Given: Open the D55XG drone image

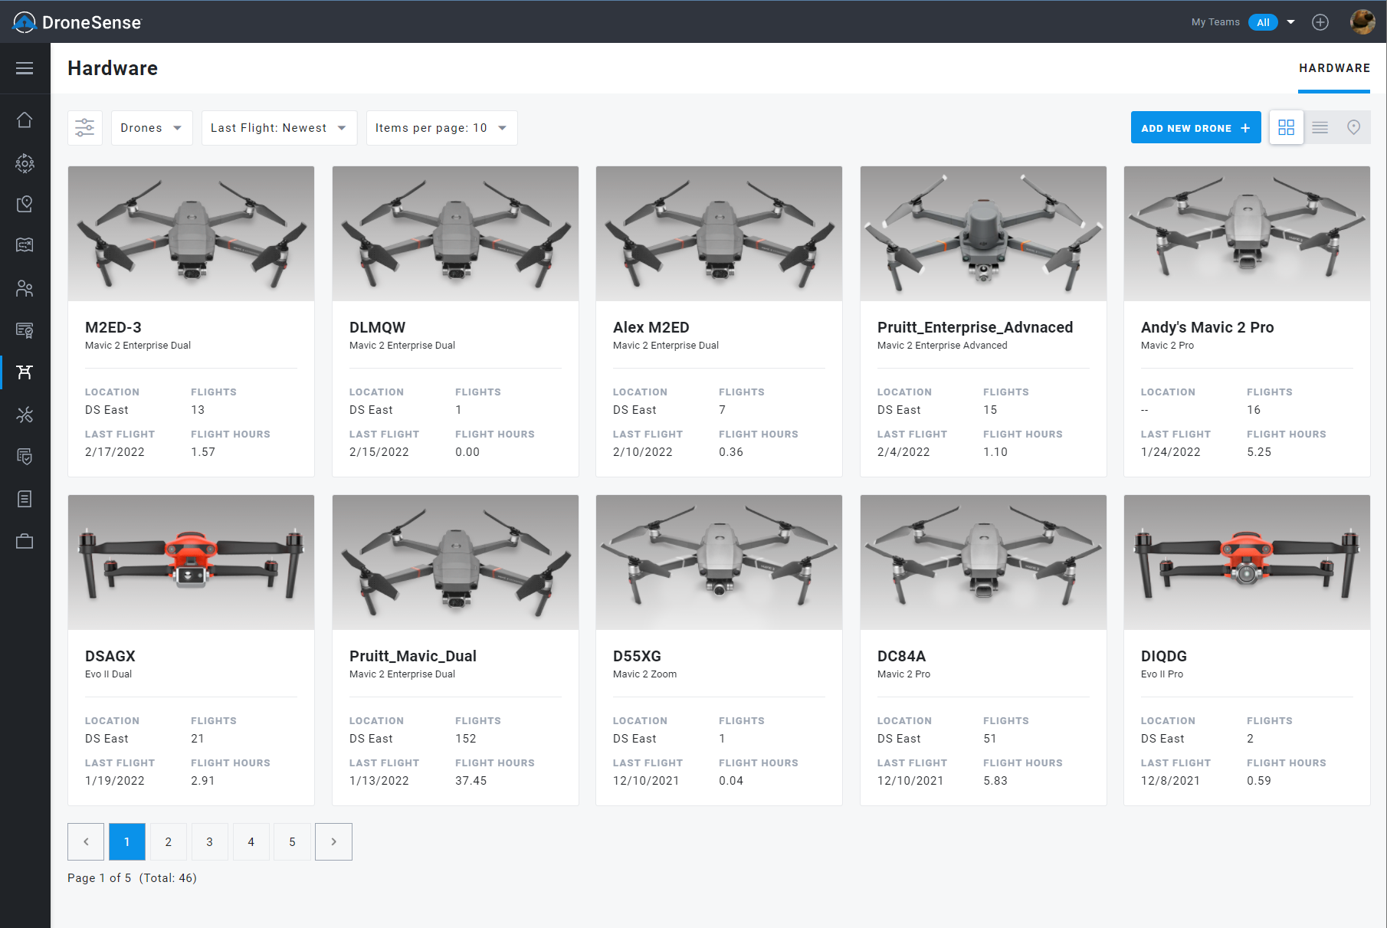Looking at the screenshot, I should [719, 562].
